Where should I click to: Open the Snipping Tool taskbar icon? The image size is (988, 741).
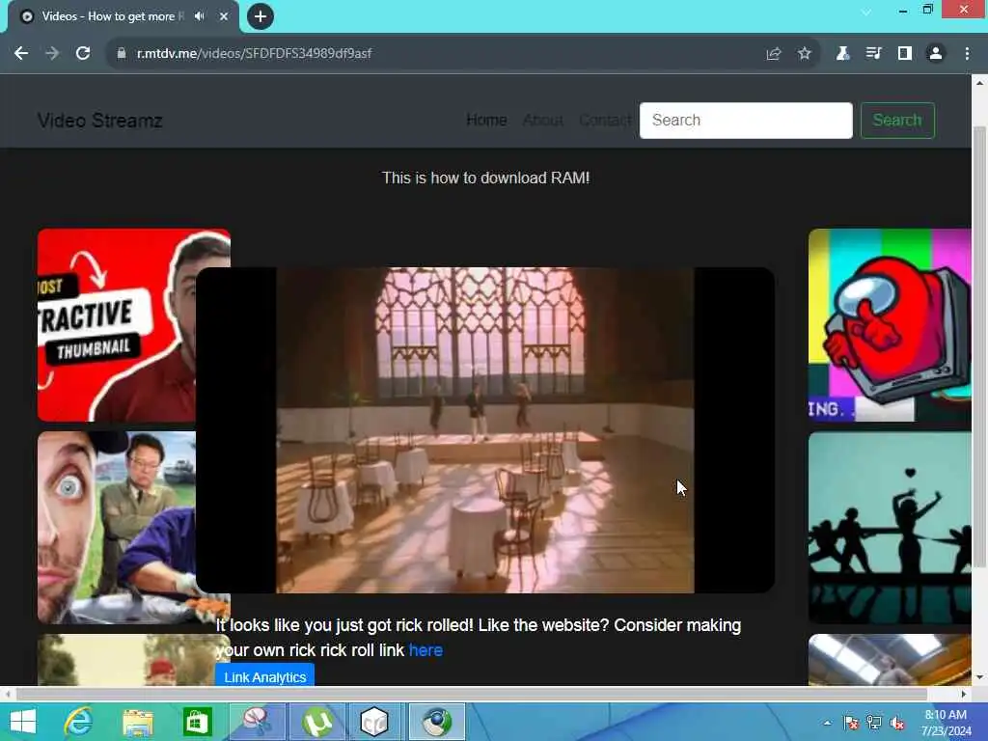pos(258,722)
